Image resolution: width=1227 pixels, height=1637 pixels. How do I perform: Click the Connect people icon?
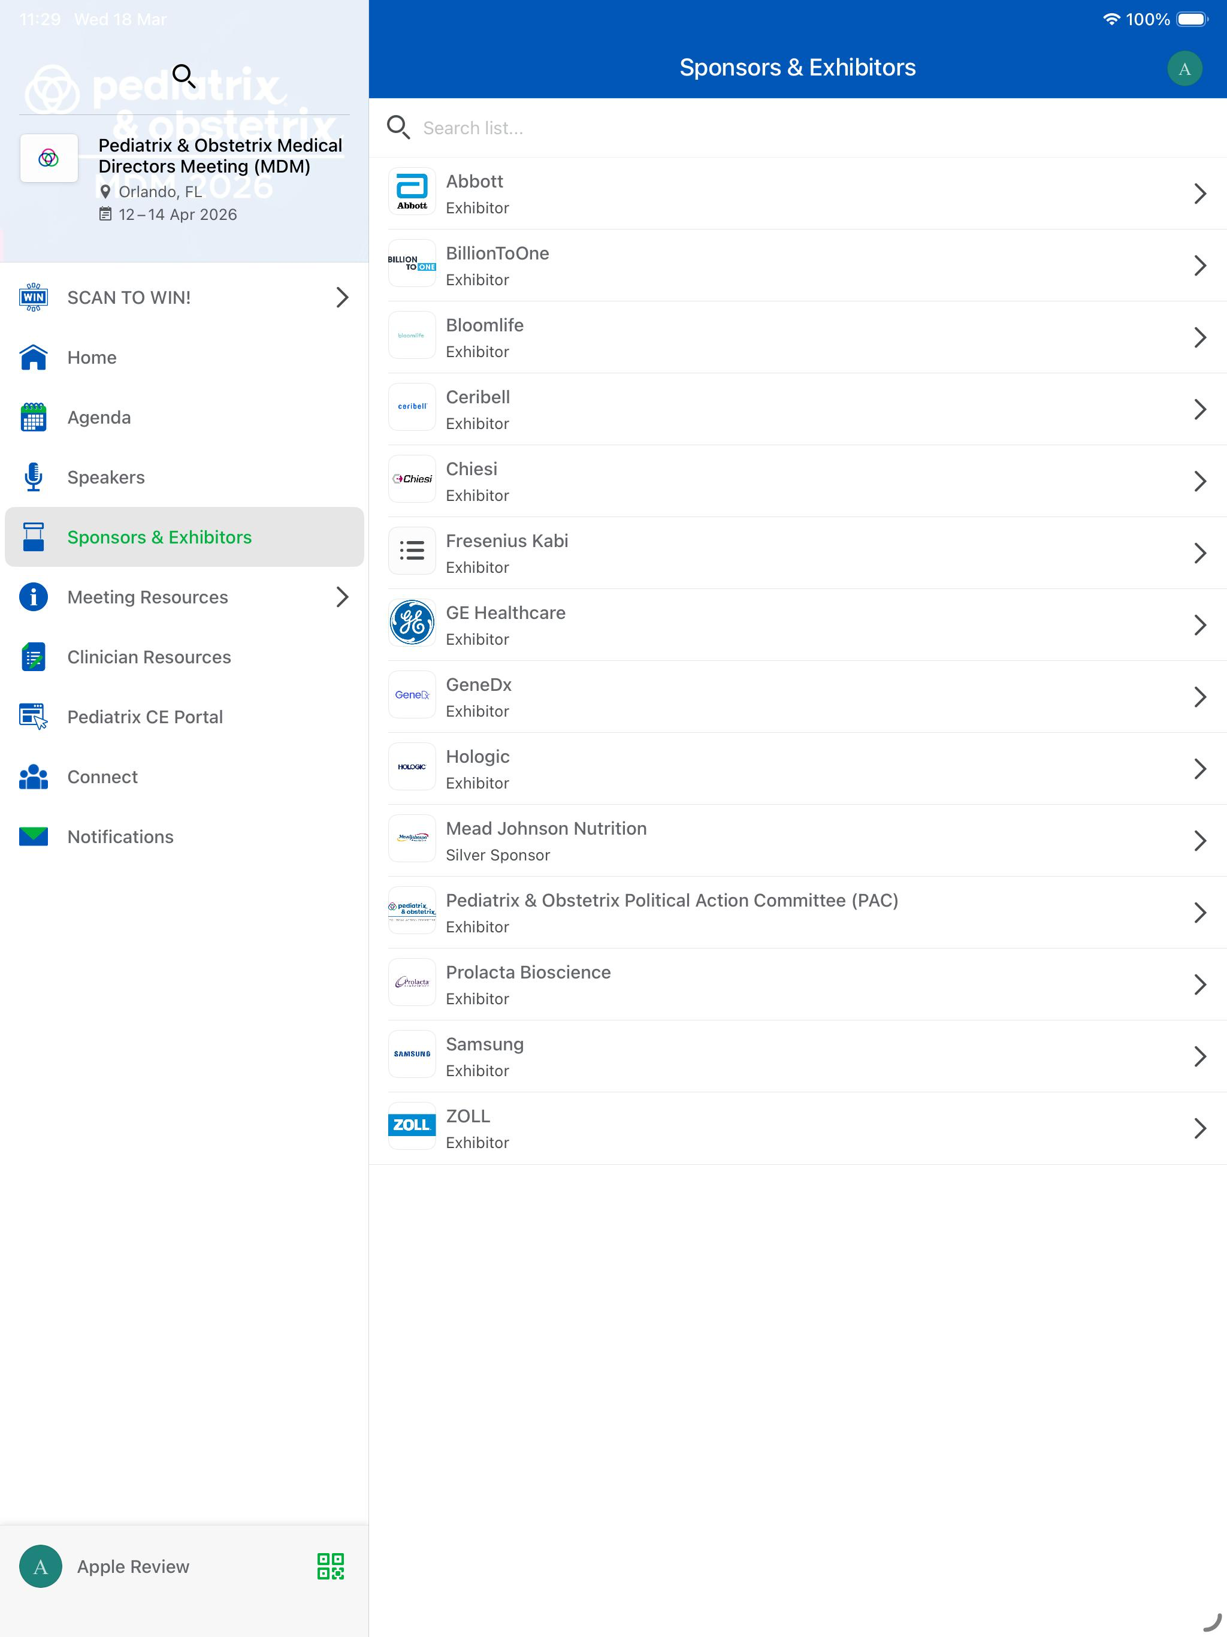click(34, 777)
